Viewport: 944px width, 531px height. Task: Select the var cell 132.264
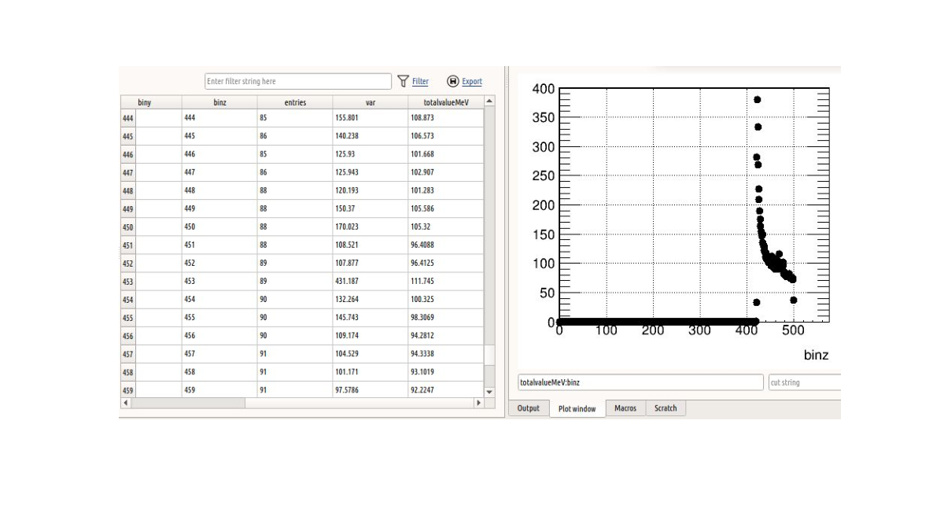pos(371,299)
